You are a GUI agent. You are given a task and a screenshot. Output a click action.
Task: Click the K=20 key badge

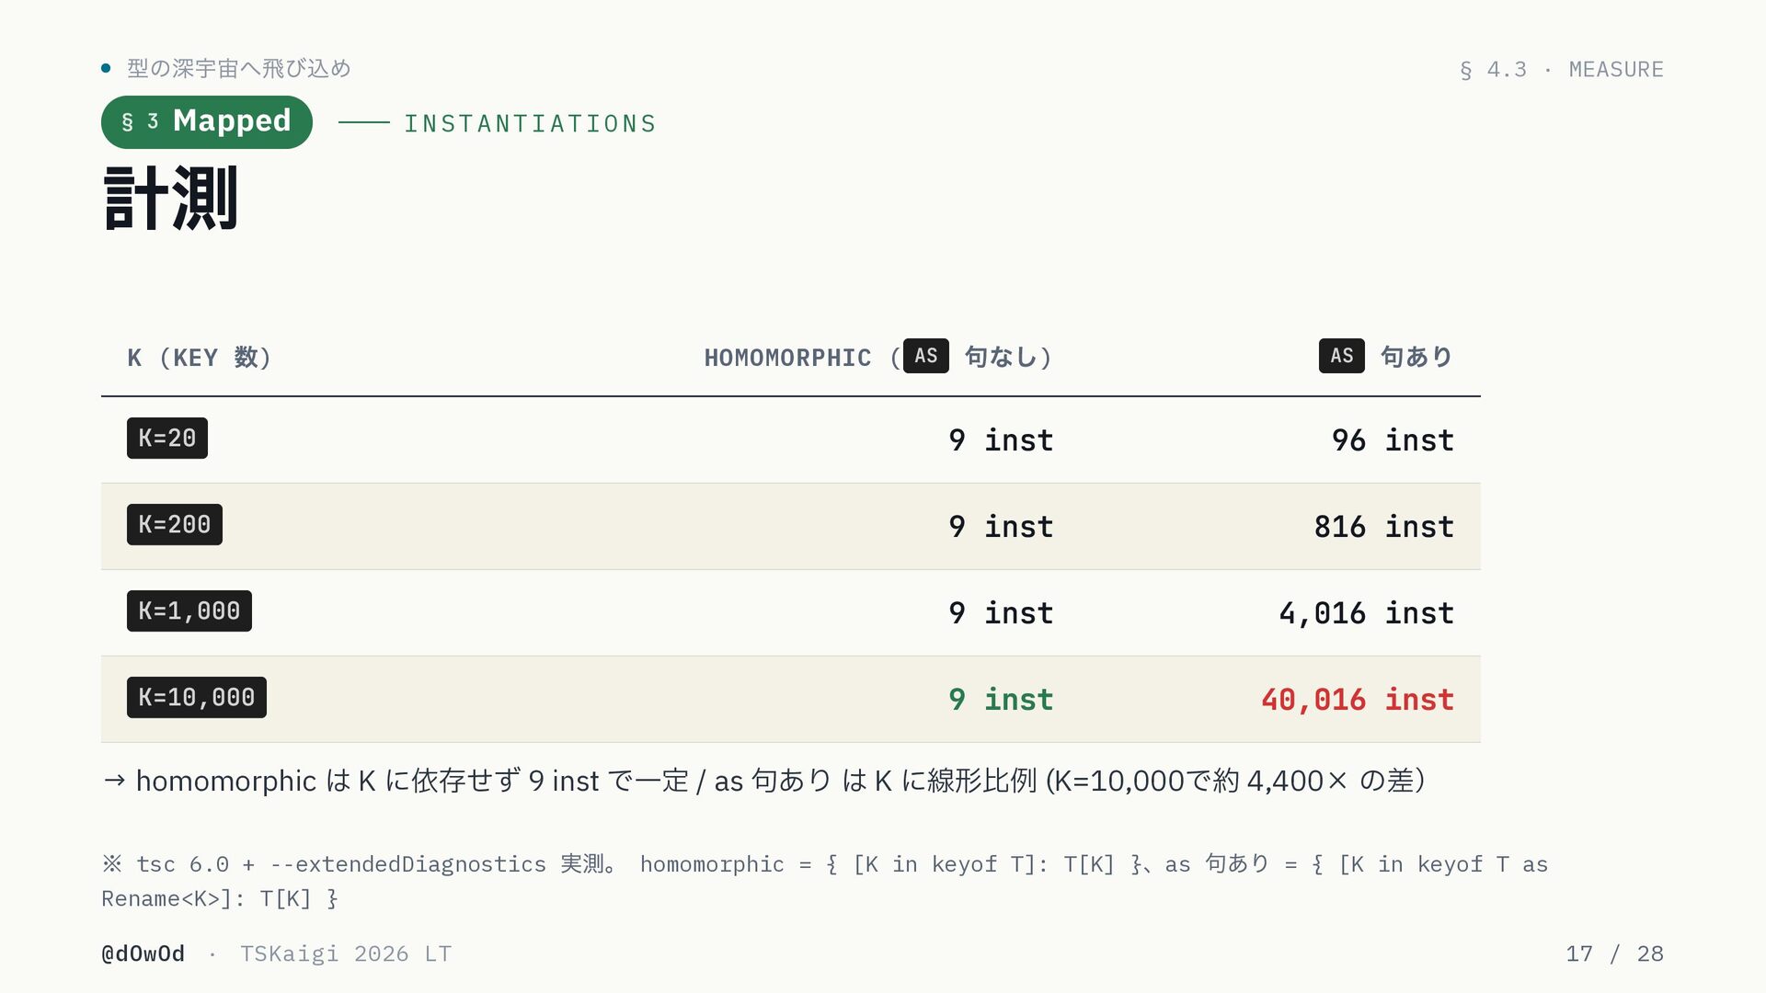click(167, 439)
